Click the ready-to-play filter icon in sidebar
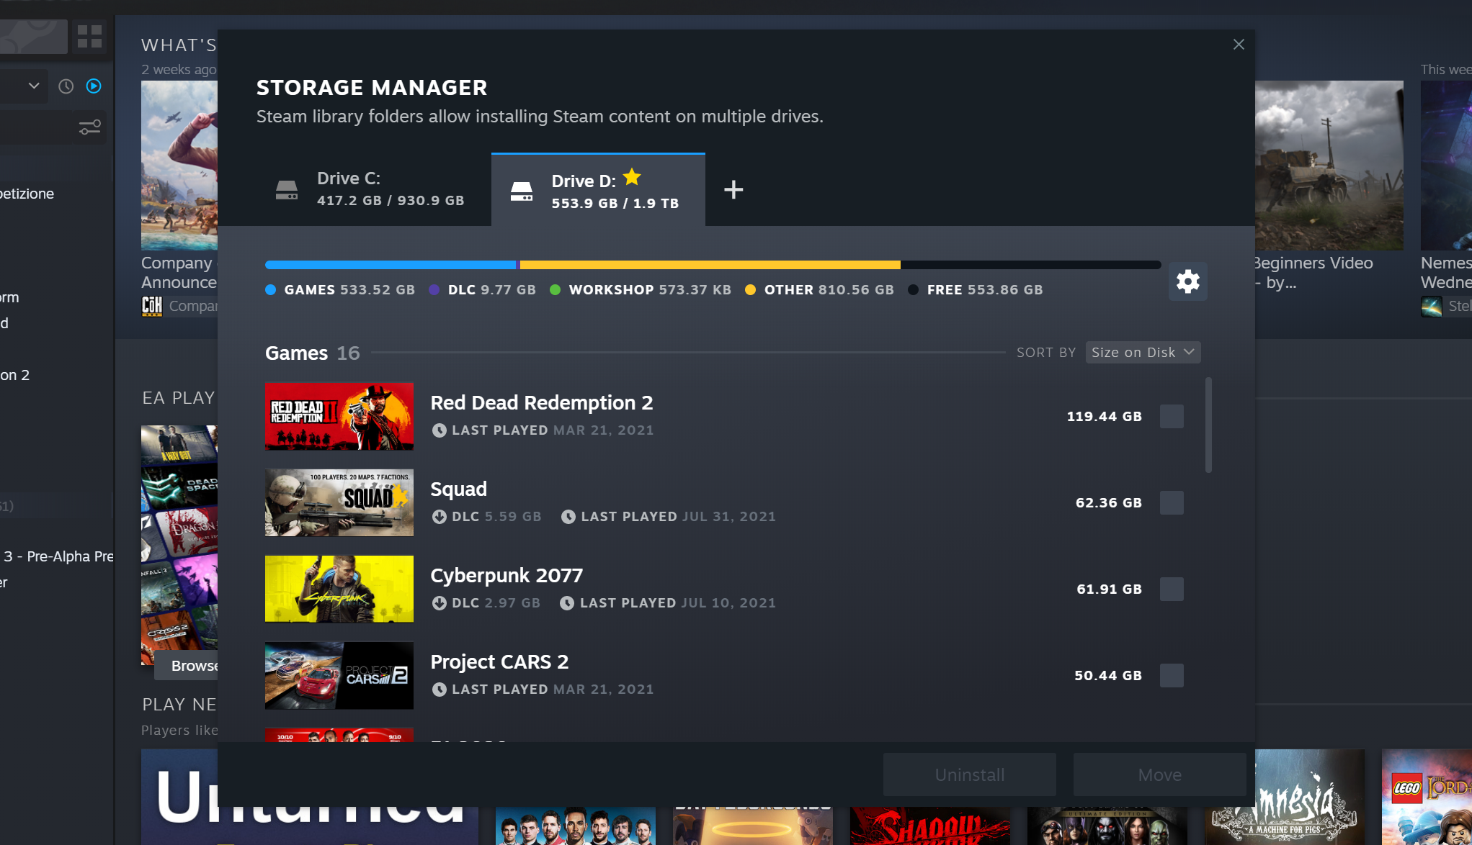Image resolution: width=1472 pixels, height=845 pixels. [94, 86]
